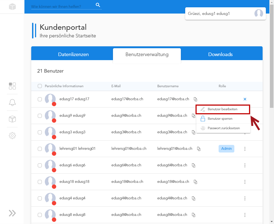This screenshot has height=224, width=274.
Task: Open settings gear in sidebar
Action: [12, 135]
